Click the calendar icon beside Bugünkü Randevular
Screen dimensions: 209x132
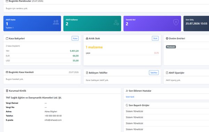(x=7, y=1)
